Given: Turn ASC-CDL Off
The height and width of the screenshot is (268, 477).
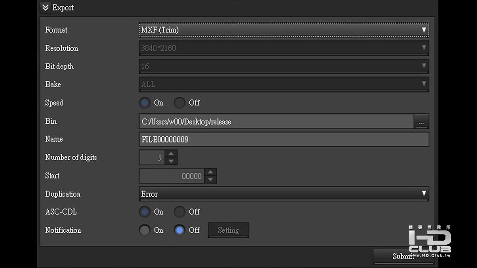Looking at the screenshot, I should coord(179,212).
